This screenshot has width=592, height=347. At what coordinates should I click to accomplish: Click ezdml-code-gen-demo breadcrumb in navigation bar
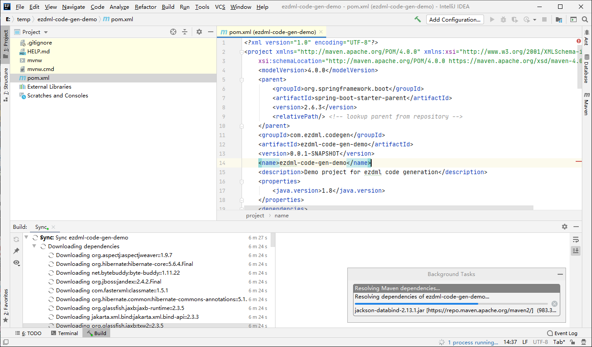coord(67,19)
